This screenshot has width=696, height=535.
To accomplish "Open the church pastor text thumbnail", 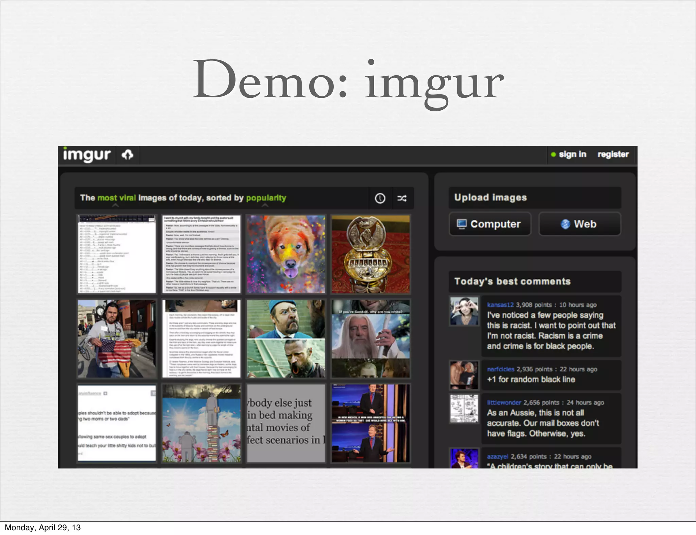I will click(x=201, y=254).
